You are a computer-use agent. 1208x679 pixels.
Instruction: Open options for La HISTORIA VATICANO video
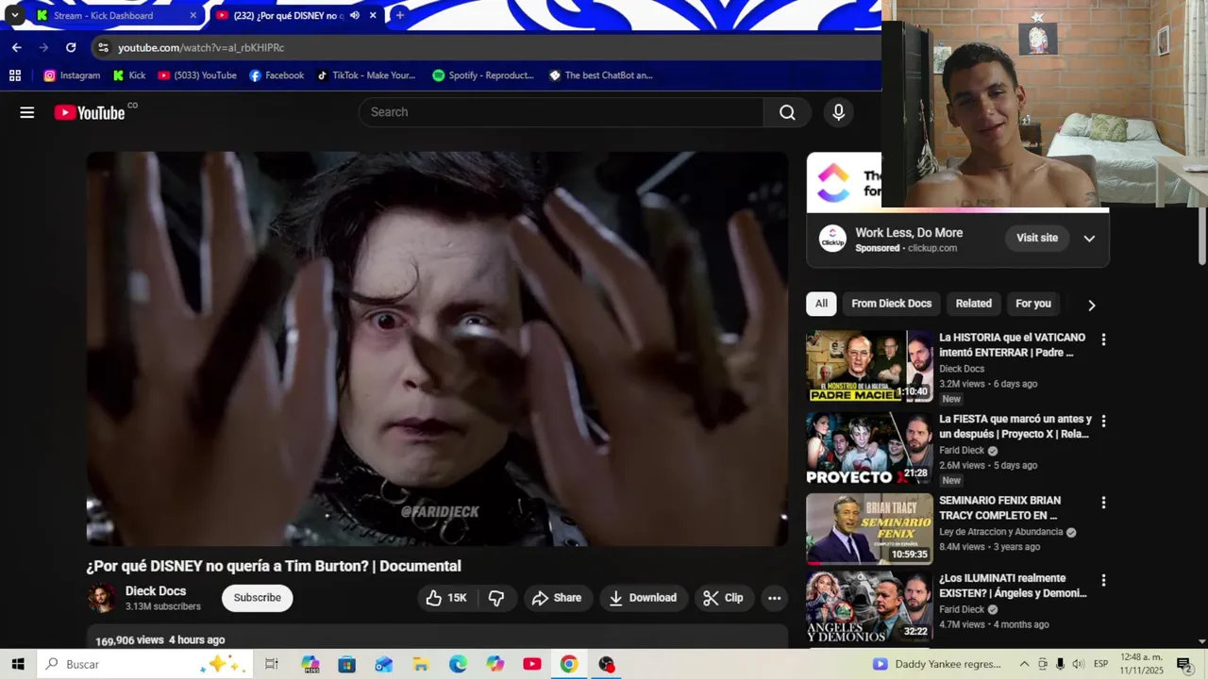(1103, 339)
